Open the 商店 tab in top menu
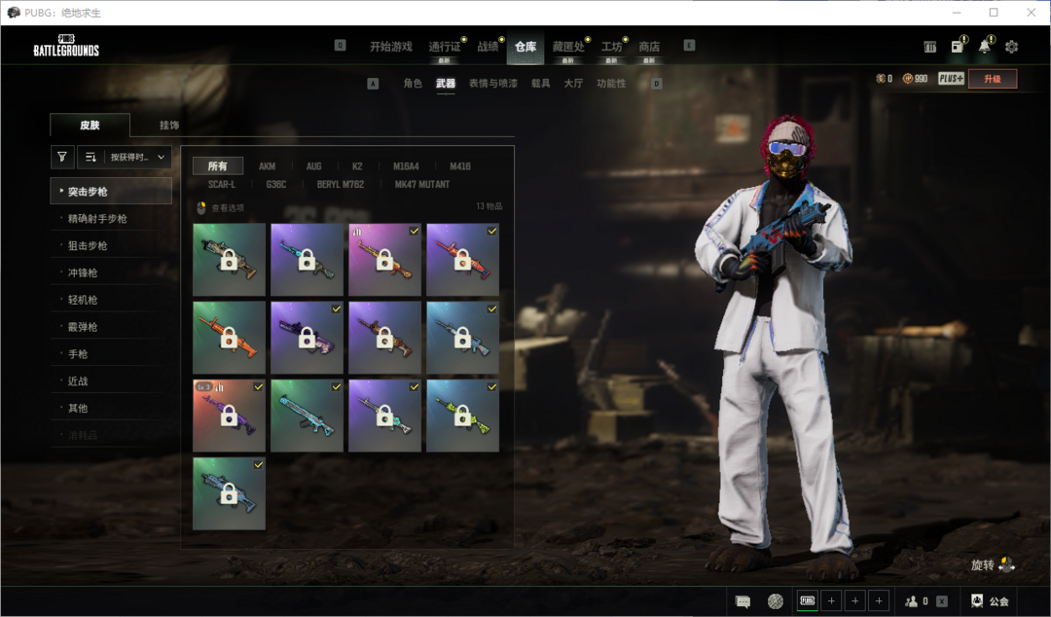Image resolution: width=1051 pixels, height=617 pixels. click(649, 47)
